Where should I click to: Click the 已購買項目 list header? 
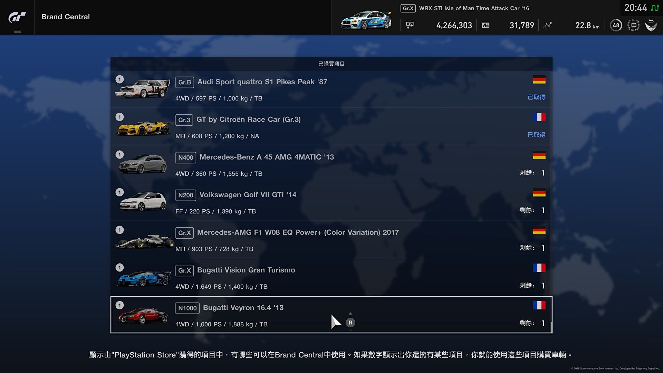pos(331,64)
